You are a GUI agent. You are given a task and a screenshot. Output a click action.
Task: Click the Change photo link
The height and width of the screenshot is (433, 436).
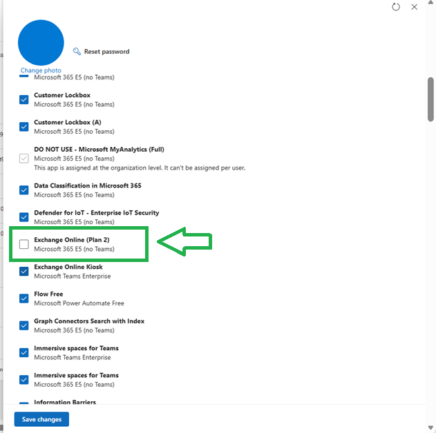[x=41, y=70]
